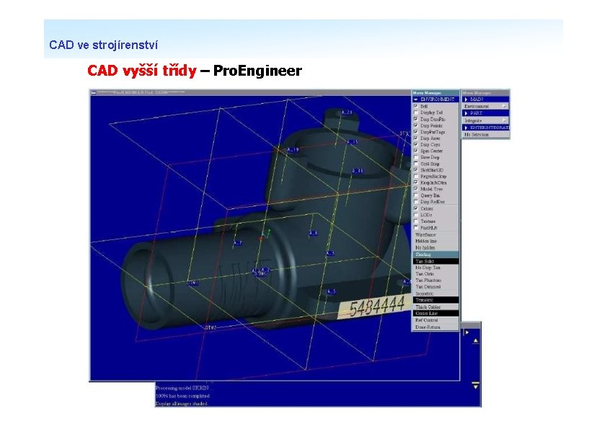The height and width of the screenshot is (429, 607).
Task: Select the A_19 axis tag
Action: pos(293,150)
